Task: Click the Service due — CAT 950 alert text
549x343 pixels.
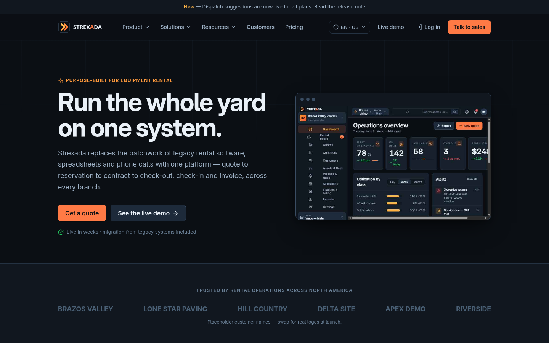Action: pos(456,212)
